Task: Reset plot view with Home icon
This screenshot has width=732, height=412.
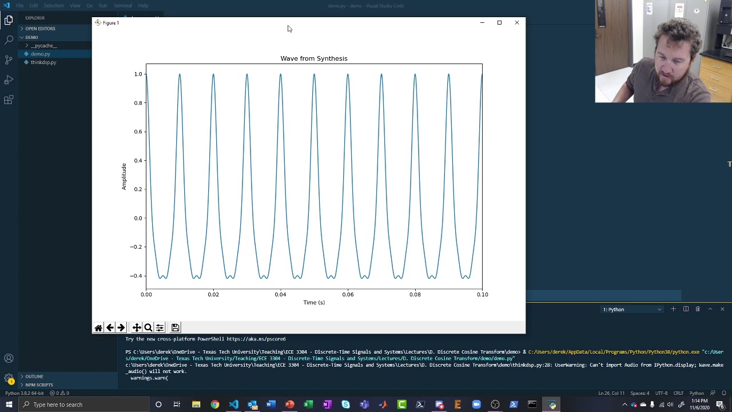Action: (x=98, y=328)
